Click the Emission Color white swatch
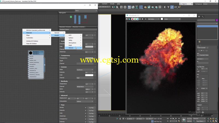The image size is (219, 123). click(x=89, y=75)
